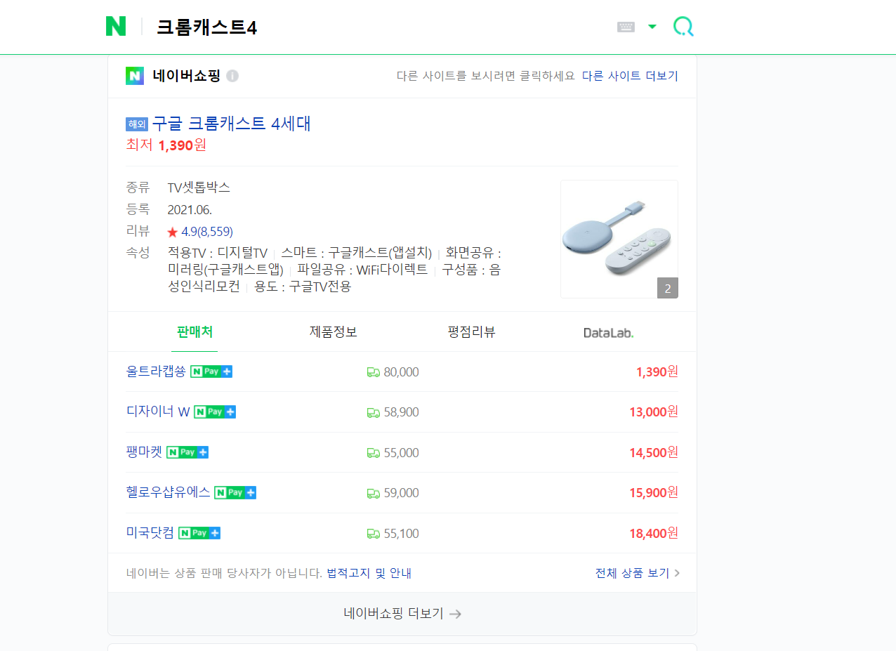Open the 15,900원 price link
Image resolution: width=896 pixels, height=651 pixels.
pos(654,492)
